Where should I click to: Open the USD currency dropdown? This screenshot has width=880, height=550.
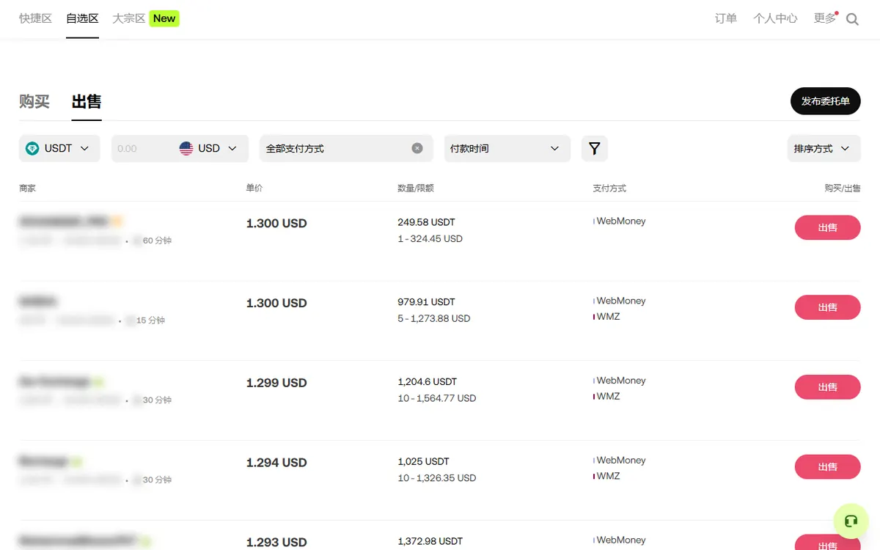tap(209, 148)
